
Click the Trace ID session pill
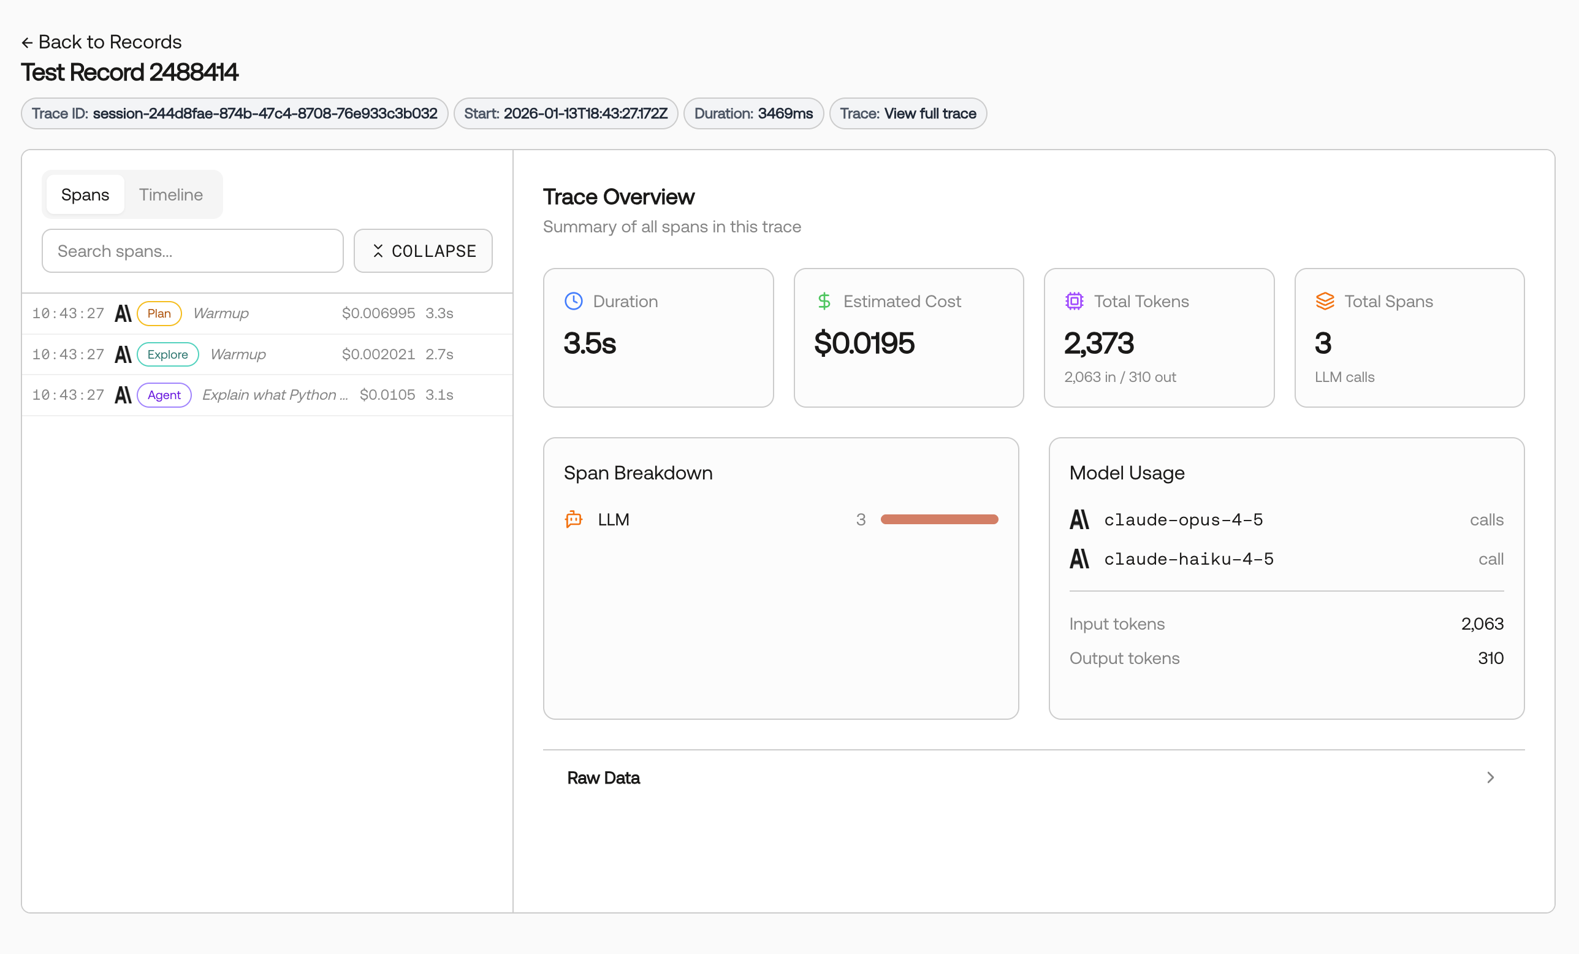pyautogui.click(x=235, y=113)
